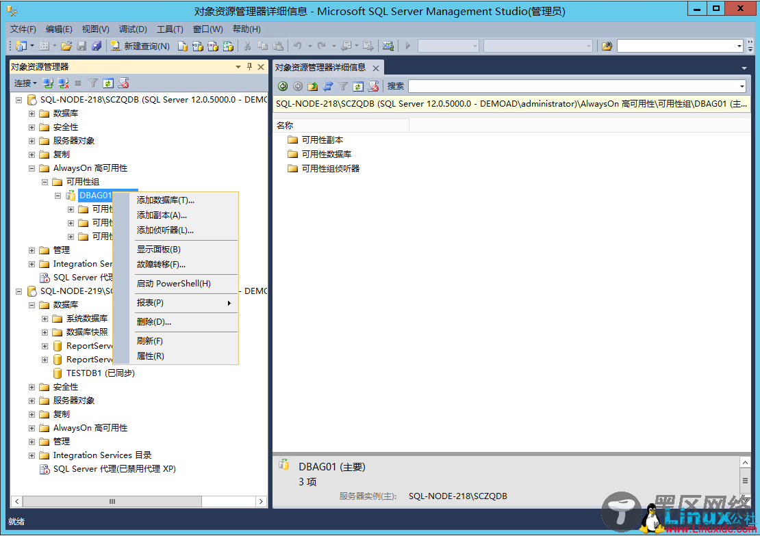This screenshot has width=760, height=536.
Task: Expand 数据库 under SQL-NODE-218
Action: click(31, 113)
